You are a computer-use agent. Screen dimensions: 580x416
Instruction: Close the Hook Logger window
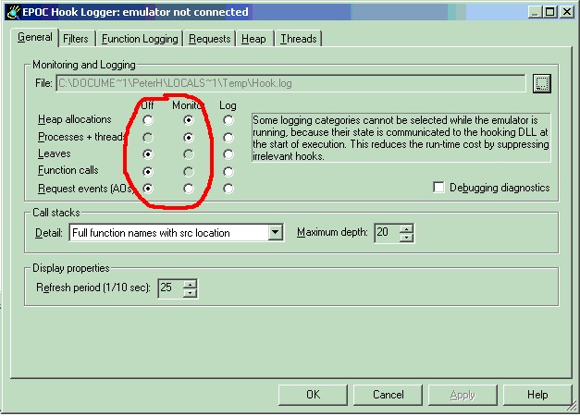[x=567, y=12]
